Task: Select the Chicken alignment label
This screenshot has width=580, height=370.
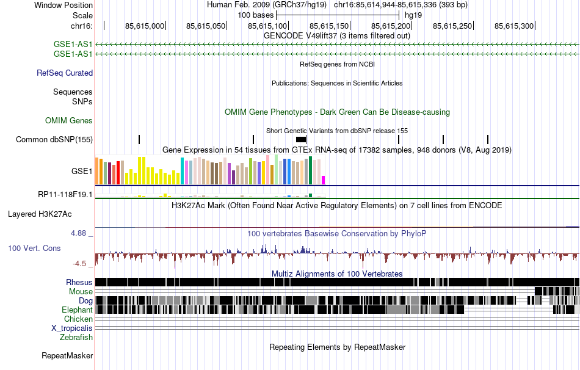Action: 78,319
